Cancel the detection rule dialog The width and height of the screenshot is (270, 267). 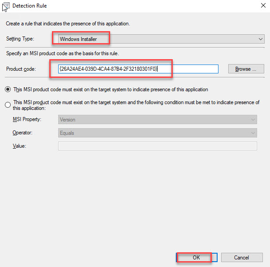(241, 257)
